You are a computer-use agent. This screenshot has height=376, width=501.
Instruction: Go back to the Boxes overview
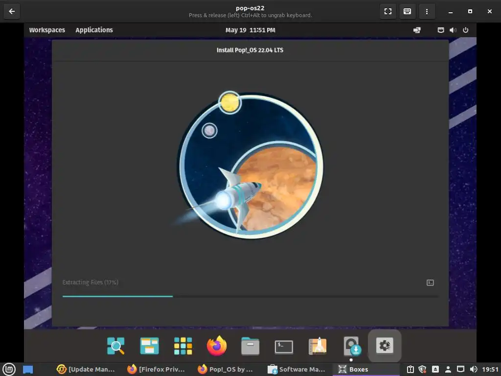12,11
